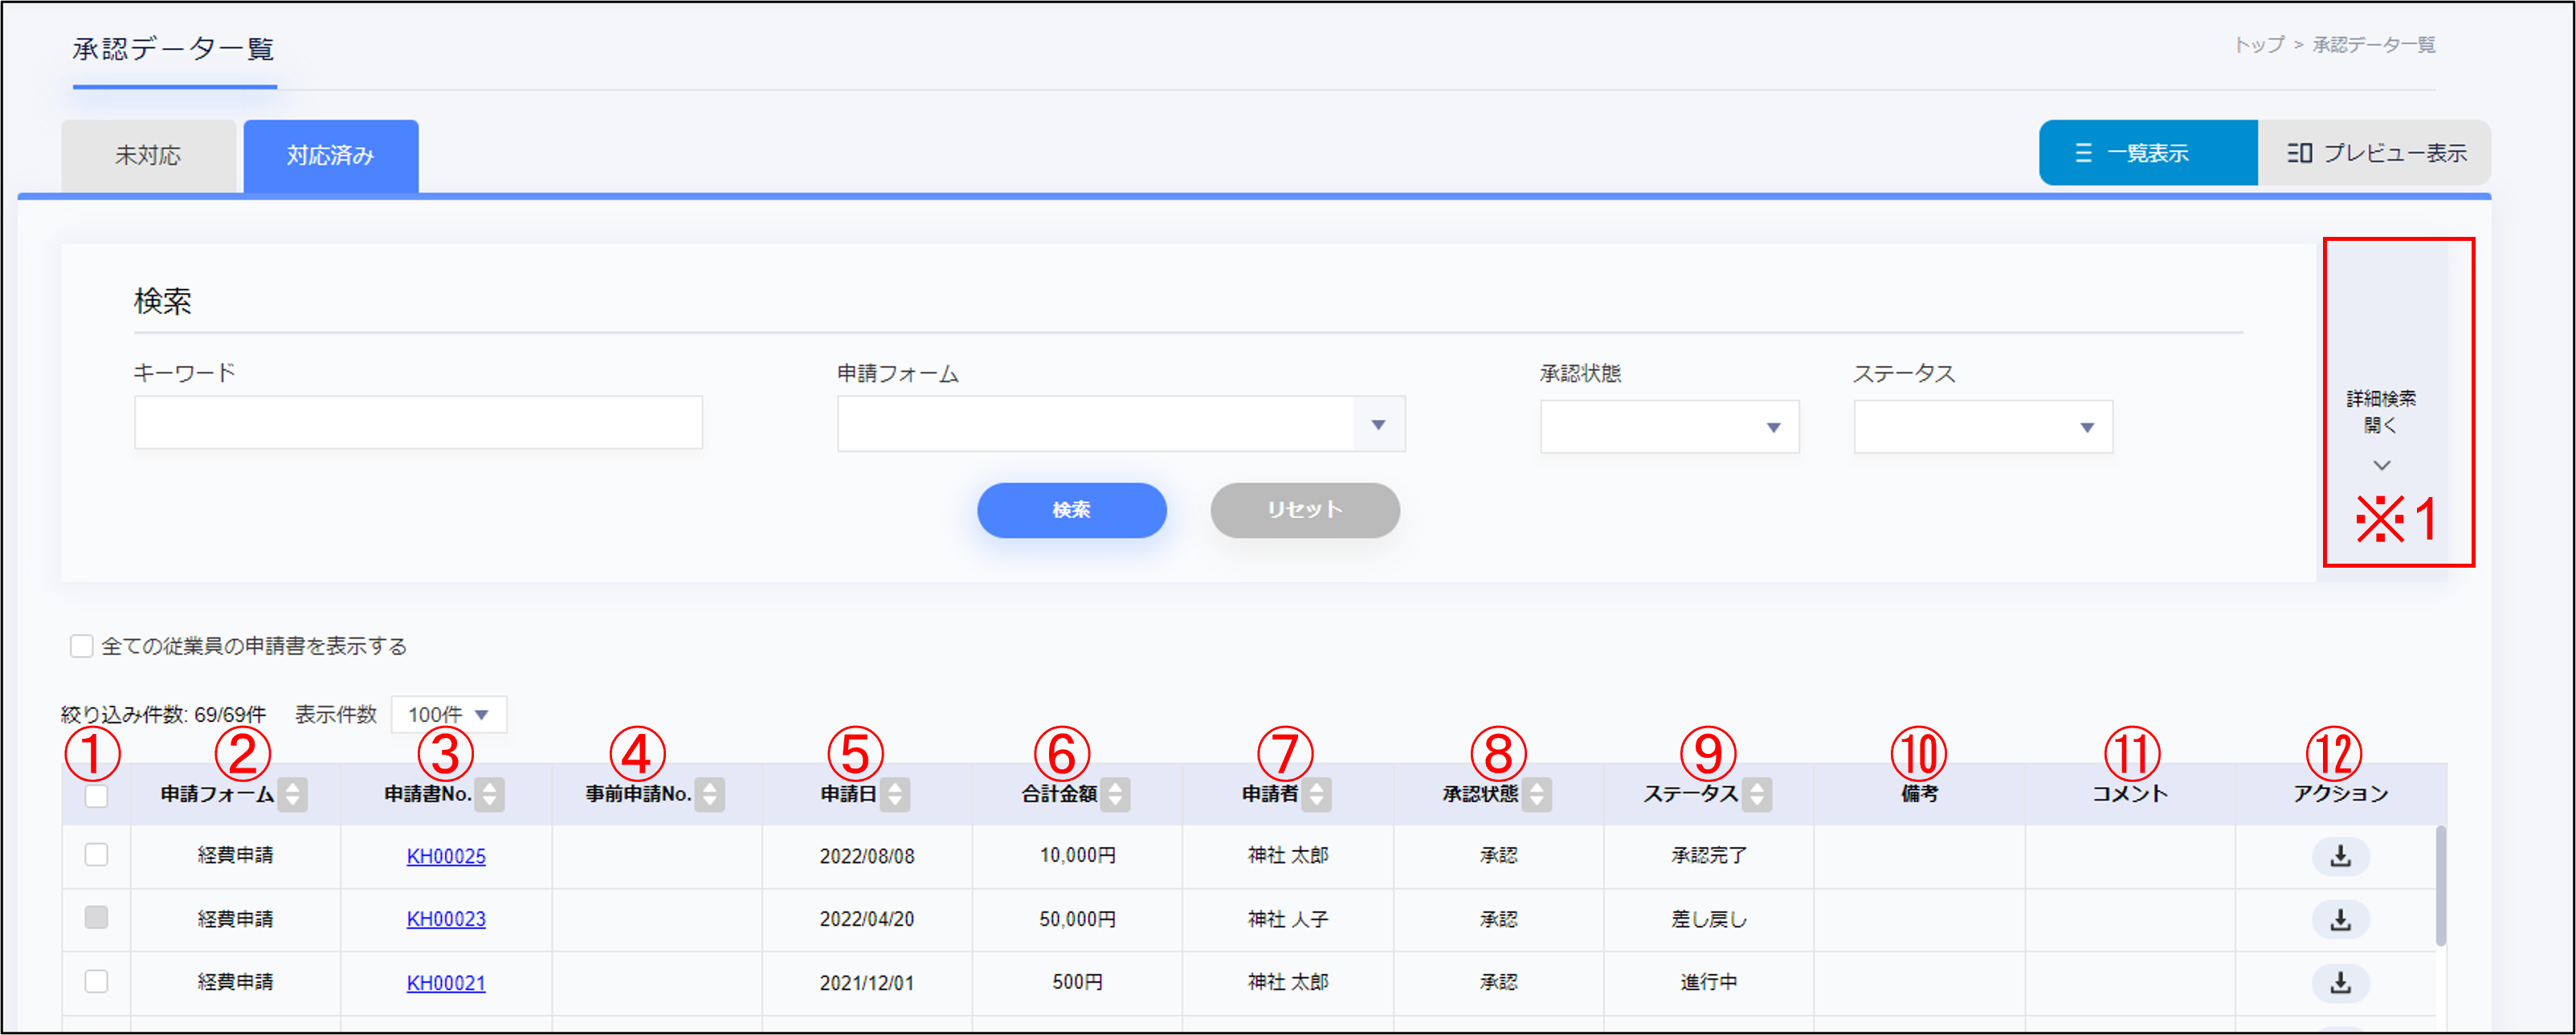Click the コメント column header

[2130, 793]
